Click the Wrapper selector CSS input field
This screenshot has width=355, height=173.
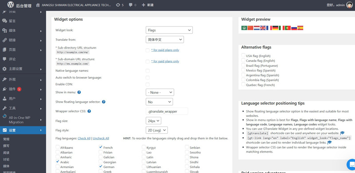point(167,111)
